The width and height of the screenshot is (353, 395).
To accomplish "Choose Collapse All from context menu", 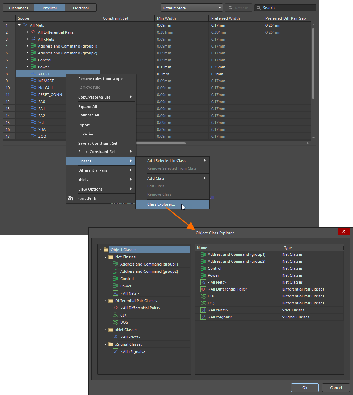I will [101, 115].
